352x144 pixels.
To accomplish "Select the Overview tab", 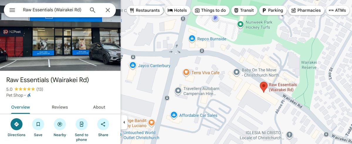I will (x=21, y=107).
